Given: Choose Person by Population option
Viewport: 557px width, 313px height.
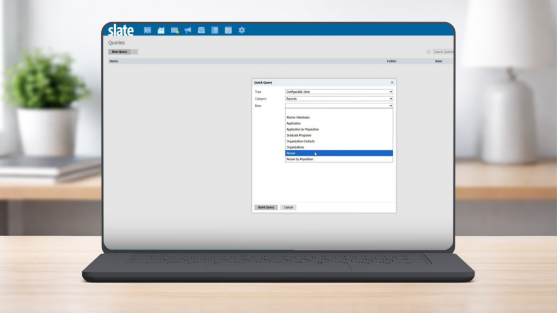Looking at the screenshot, I should coord(339,159).
